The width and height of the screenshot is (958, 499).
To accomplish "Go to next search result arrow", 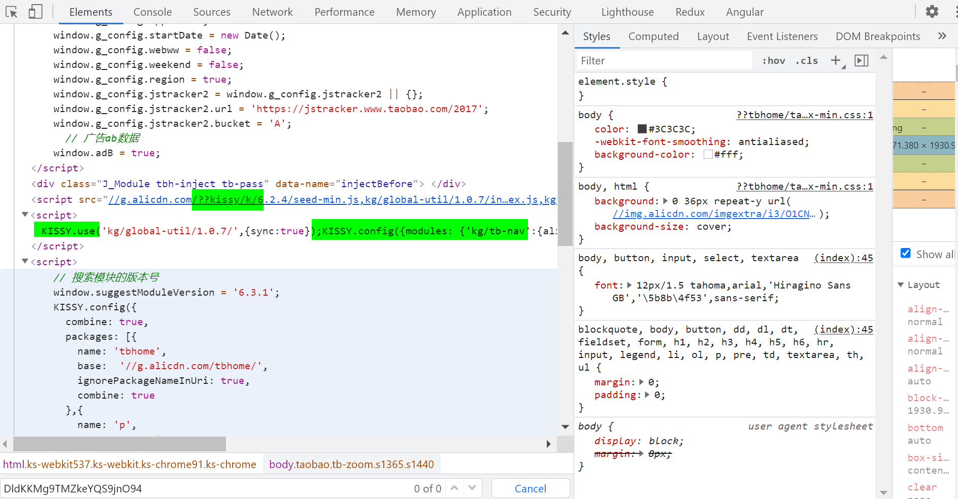I will 472,488.
